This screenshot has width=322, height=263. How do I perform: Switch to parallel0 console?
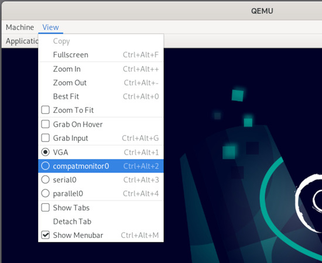(x=101, y=193)
